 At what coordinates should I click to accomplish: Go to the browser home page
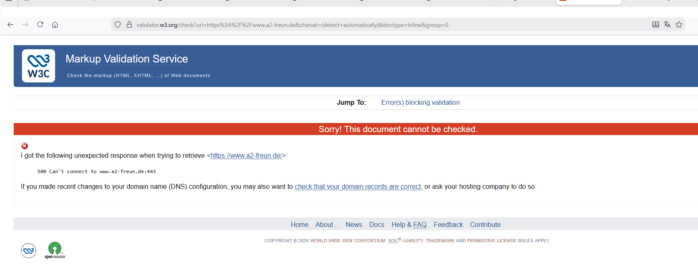coord(55,25)
